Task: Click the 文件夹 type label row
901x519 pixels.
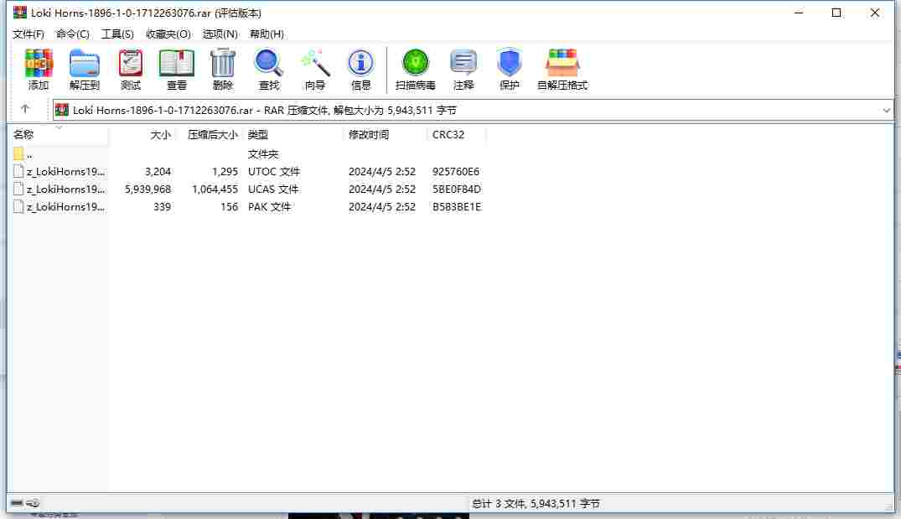Action: click(263, 154)
